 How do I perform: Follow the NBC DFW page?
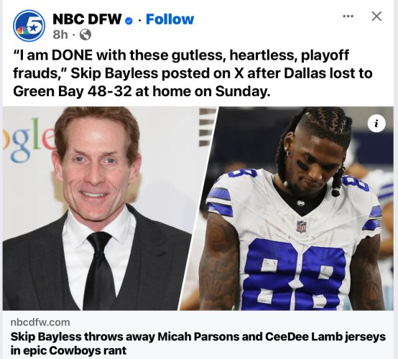(170, 19)
